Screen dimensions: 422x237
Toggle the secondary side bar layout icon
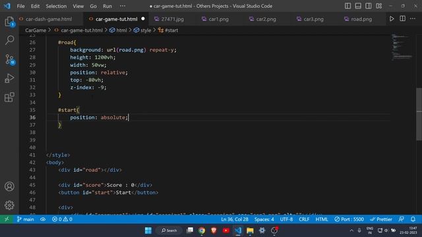369,6
